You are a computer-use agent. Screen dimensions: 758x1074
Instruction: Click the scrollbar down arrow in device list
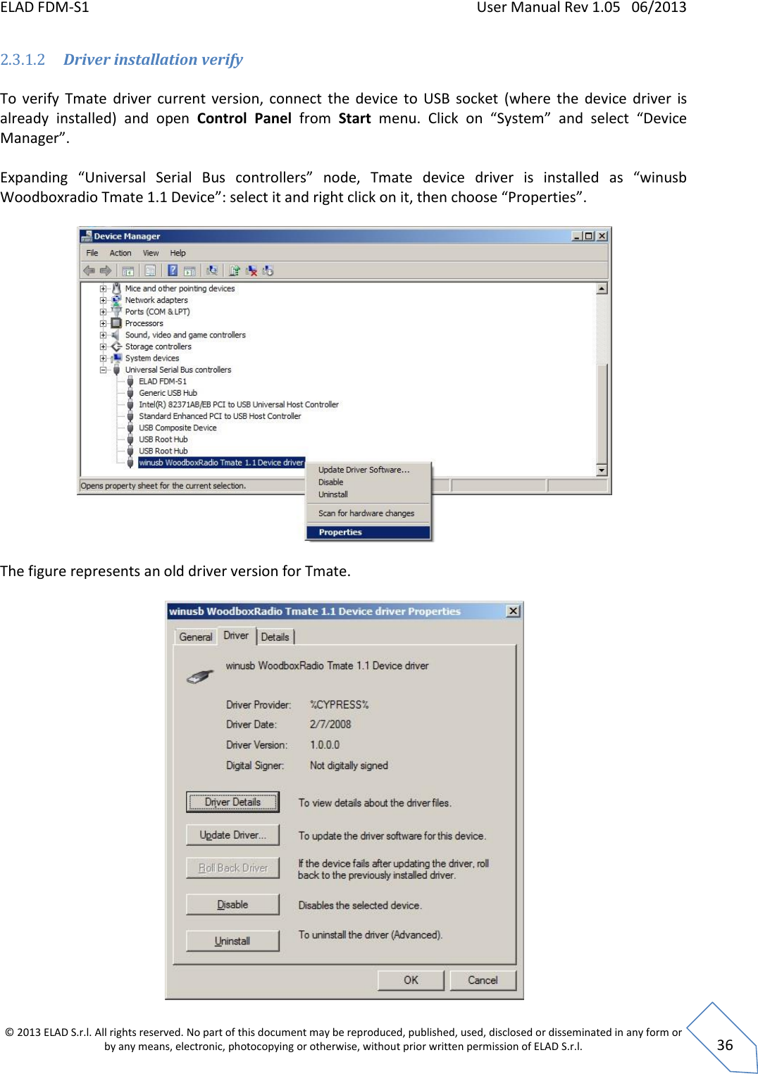click(x=602, y=470)
